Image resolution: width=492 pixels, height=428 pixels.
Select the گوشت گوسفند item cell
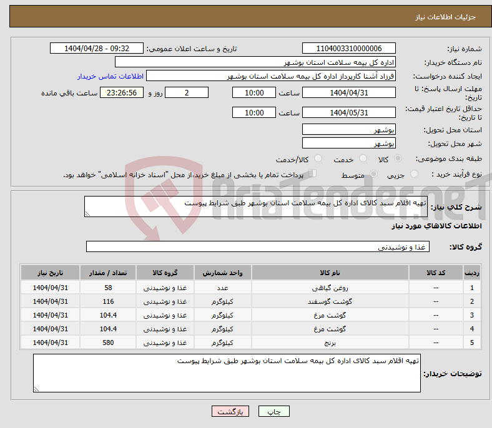pos(330,301)
